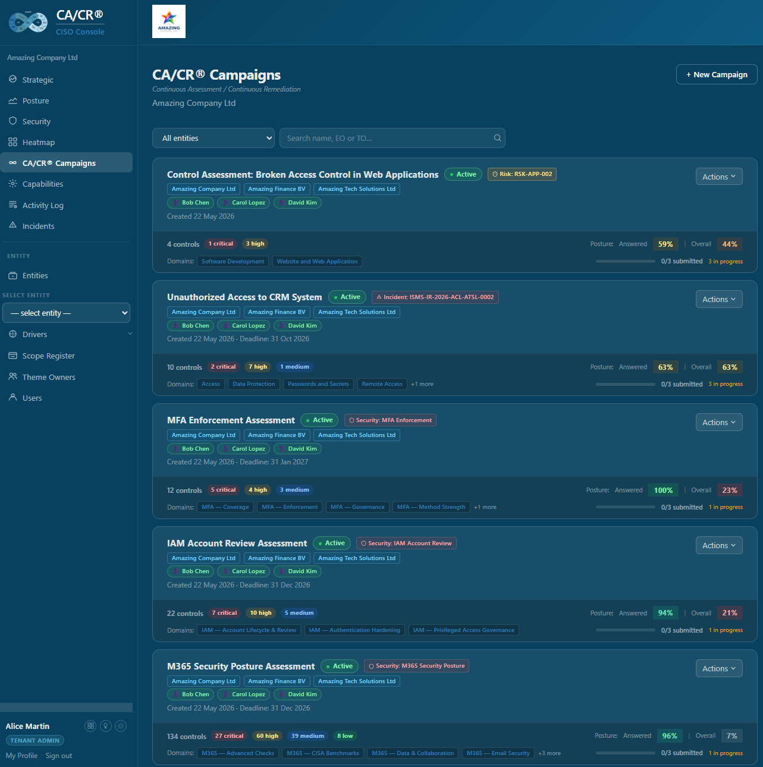The height and width of the screenshot is (767, 763).
Task: Click the New Campaign button
Action: [717, 74]
